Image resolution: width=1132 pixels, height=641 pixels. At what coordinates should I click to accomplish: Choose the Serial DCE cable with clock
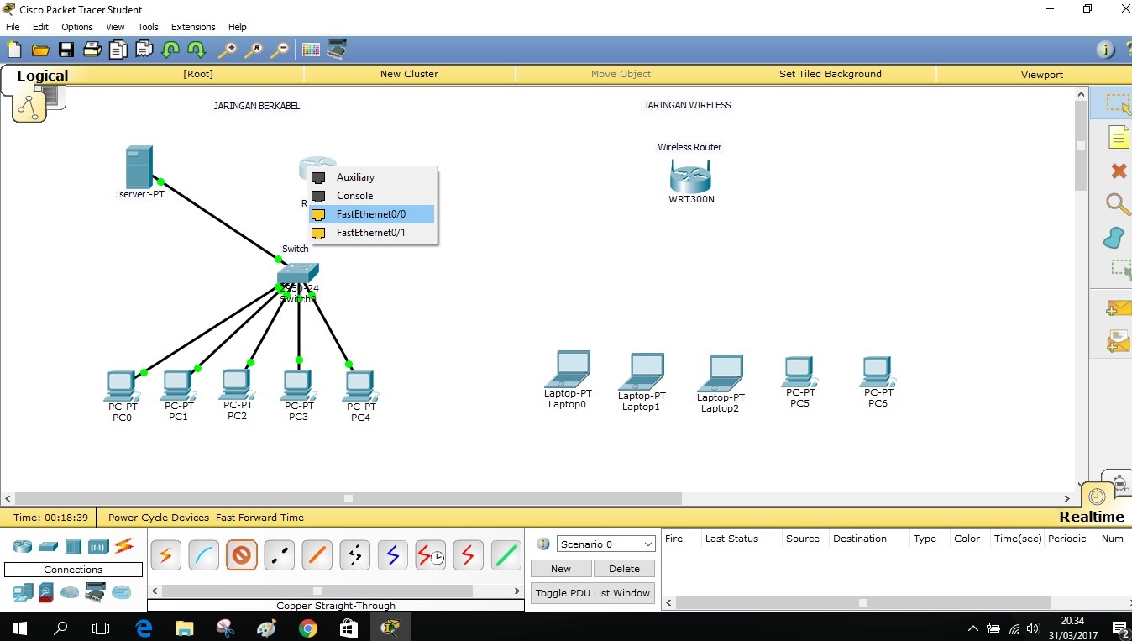(430, 555)
